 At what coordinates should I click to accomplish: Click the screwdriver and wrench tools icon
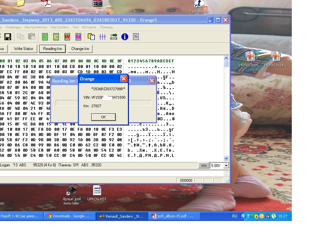(x=114, y=37)
